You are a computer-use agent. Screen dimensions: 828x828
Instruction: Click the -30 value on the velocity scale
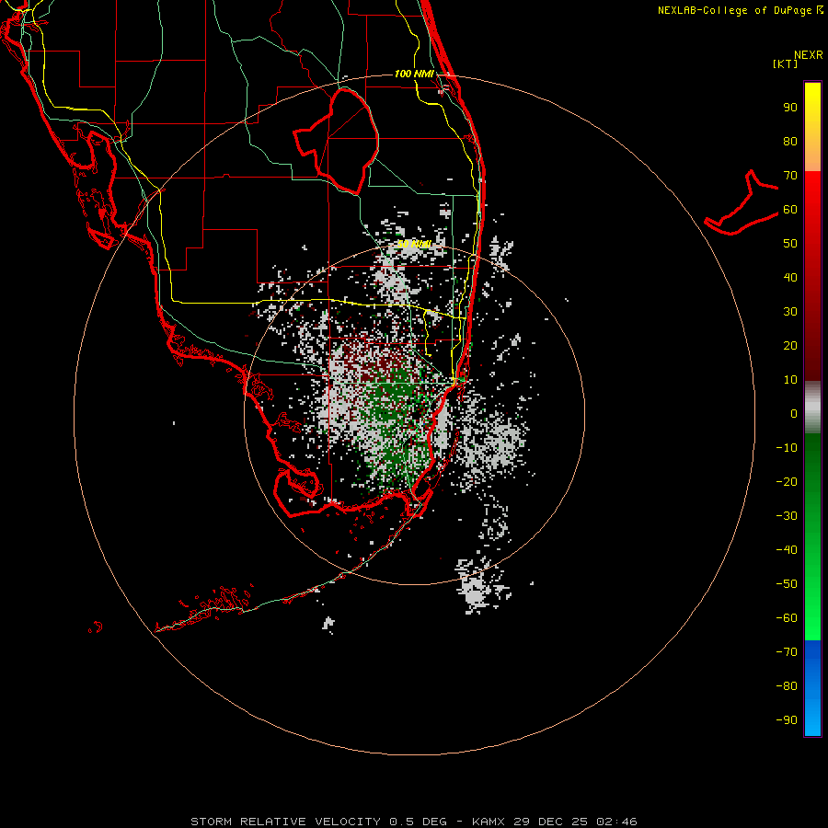[x=787, y=516]
